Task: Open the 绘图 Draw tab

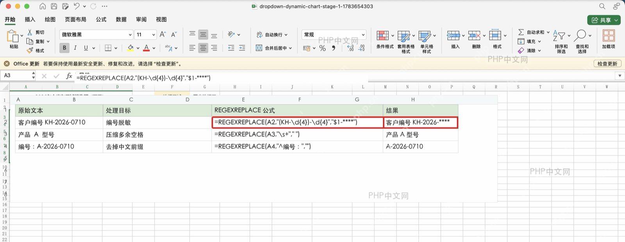Action: coord(50,20)
